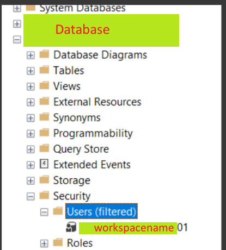Click the Views folder icon
Image resolution: width=226 pixels, height=250 pixels.
tap(44, 85)
